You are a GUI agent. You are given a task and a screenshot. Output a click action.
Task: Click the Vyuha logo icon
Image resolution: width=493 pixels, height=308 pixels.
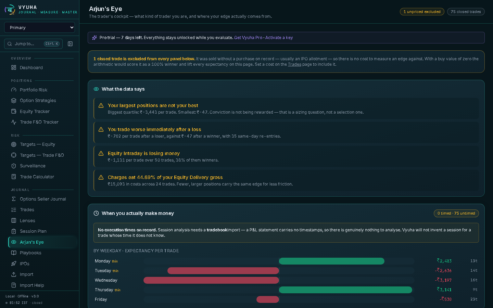[10, 10]
